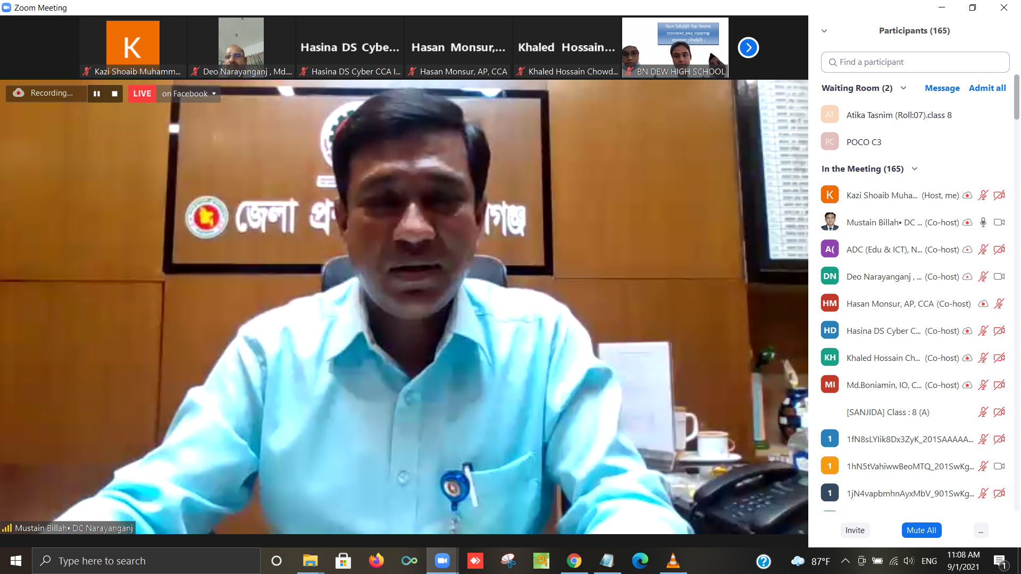Open Firefox from the taskbar
The width and height of the screenshot is (1021, 574).
point(376,561)
